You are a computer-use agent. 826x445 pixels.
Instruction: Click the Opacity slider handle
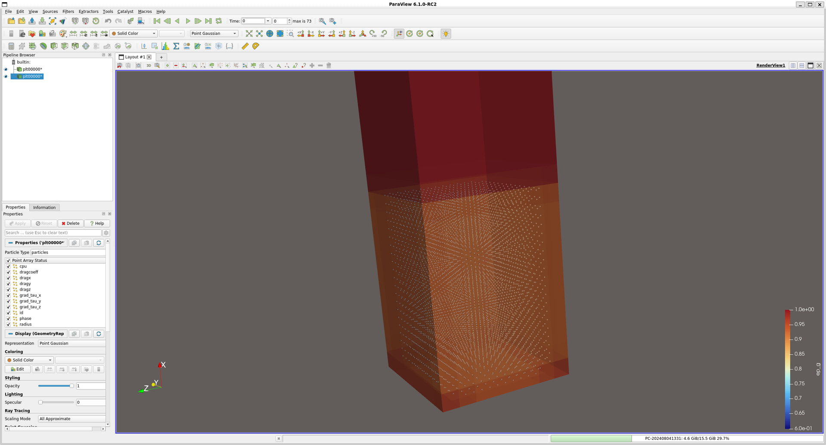pos(71,386)
